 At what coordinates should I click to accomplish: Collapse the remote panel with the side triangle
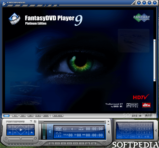click(156, 131)
